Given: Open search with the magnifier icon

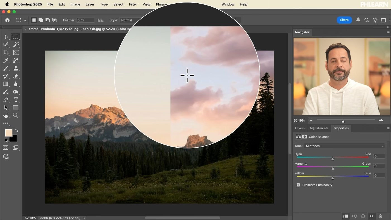Looking at the screenshot, I should [x=367, y=20].
